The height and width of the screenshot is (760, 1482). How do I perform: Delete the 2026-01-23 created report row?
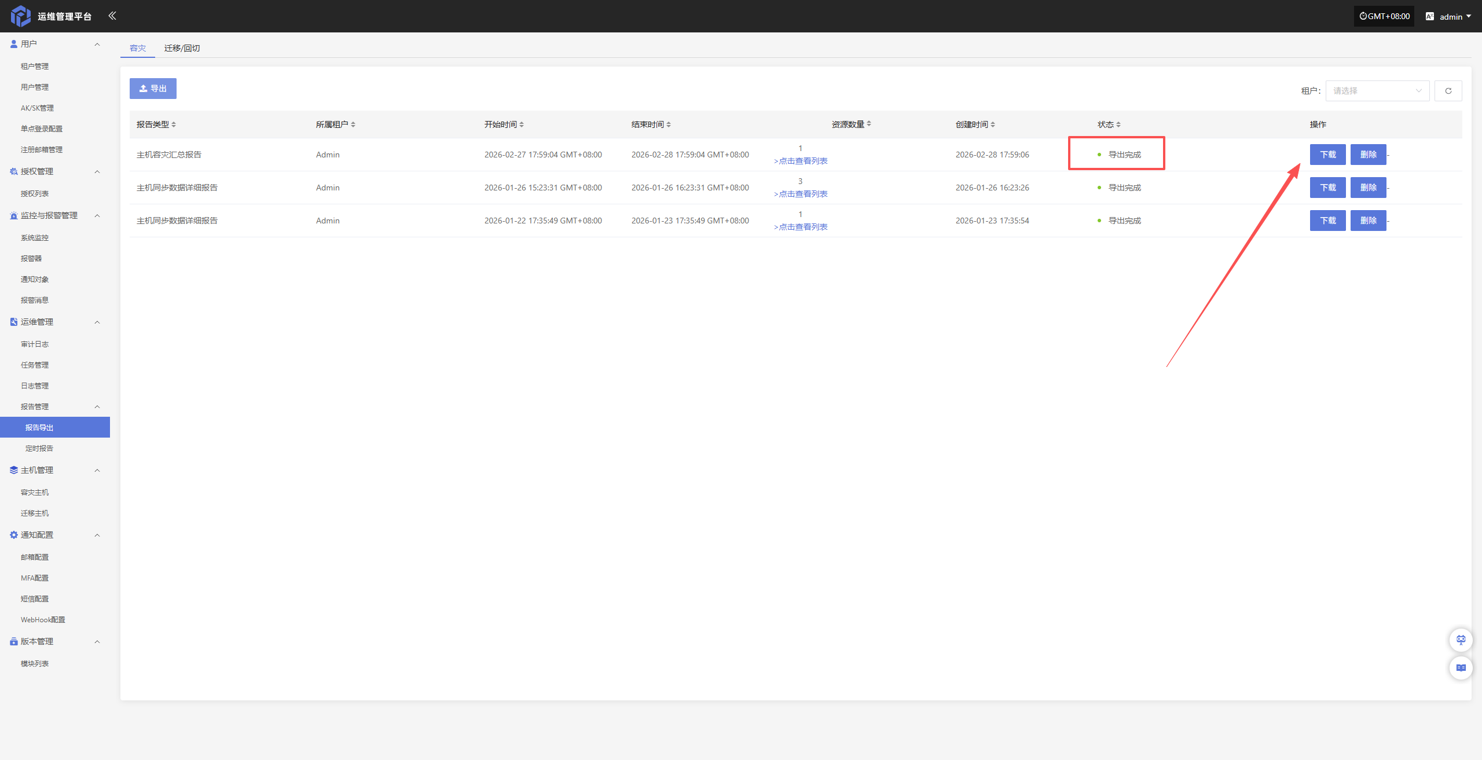(1368, 221)
